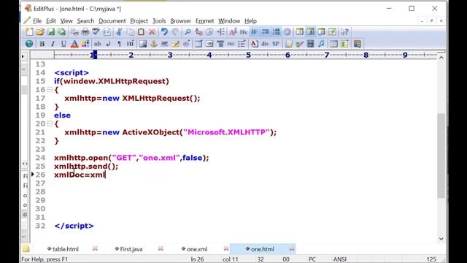Switch to the one.xml tab
Image resolution: width=467 pixels, height=263 pixels.
[x=194, y=249]
